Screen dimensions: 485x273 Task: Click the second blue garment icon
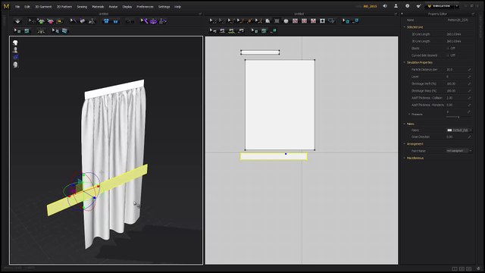click(115, 21)
